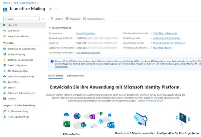Click the Neue Supportanfrage person icon
The width and height of the screenshot is (201, 137).
pyautogui.click(x=5, y=117)
